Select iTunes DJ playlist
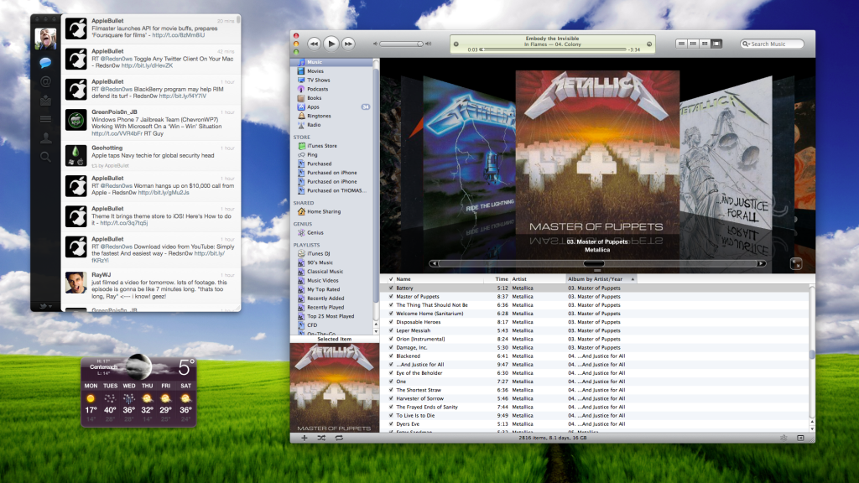 pyautogui.click(x=319, y=253)
